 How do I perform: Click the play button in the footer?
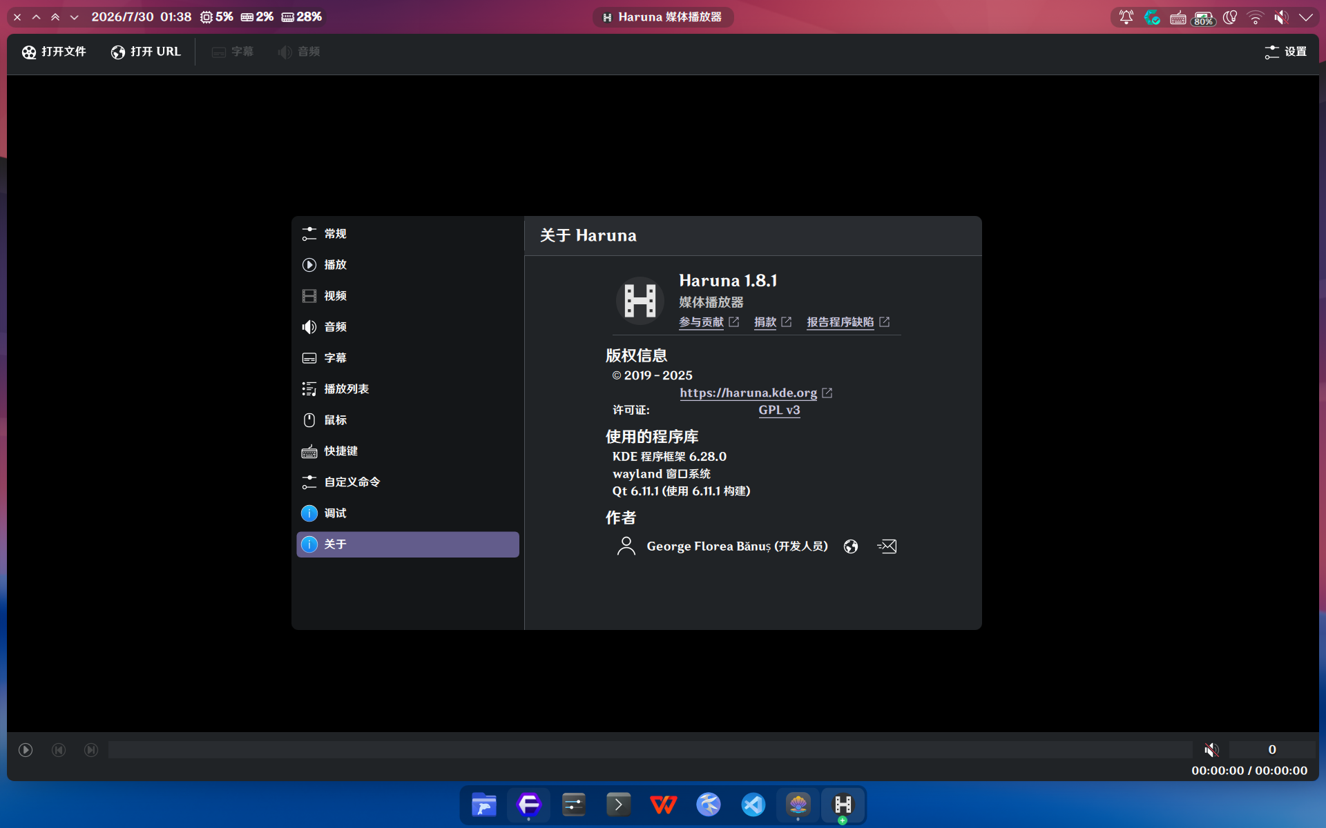(26, 750)
